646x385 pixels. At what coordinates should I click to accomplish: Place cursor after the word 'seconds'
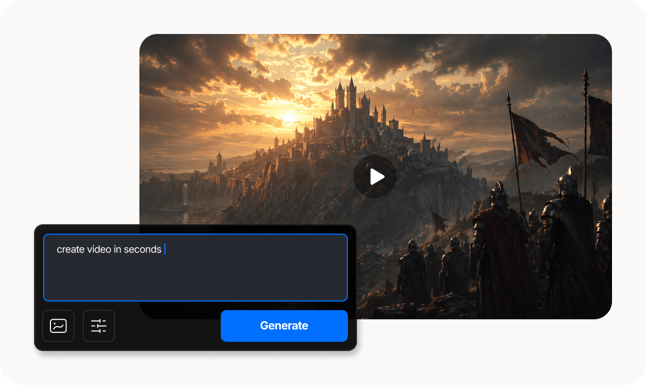coord(163,250)
